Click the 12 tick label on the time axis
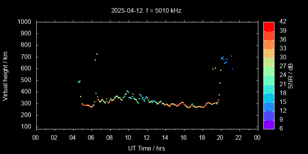The height and width of the screenshot is (154, 308). 147,138
